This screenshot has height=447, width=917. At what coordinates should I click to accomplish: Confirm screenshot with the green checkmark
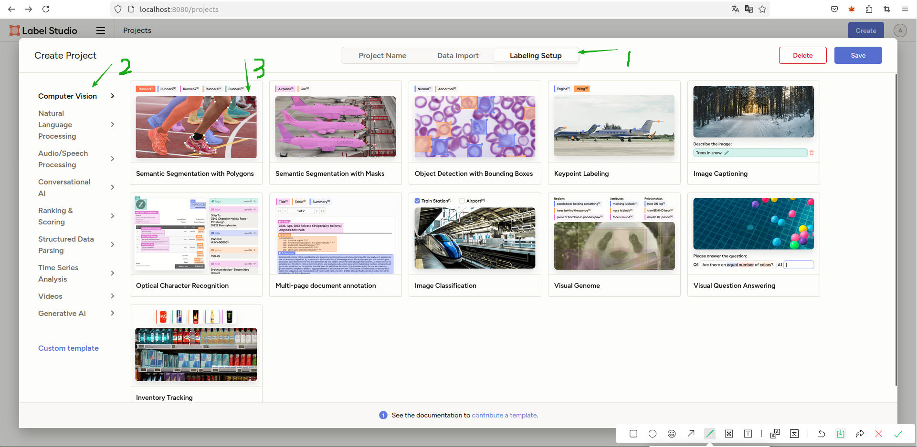[x=898, y=434]
